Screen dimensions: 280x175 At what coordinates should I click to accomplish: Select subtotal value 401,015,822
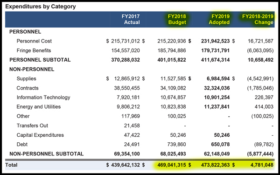click(172, 60)
